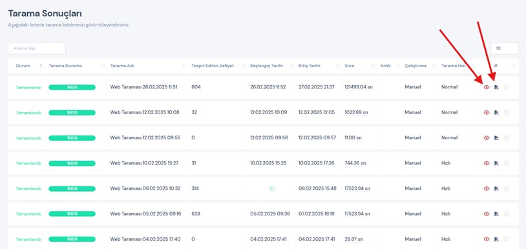The width and height of the screenshot is (526, 249).
Task: Click scan name Web Taraması 10.02.2025 15:27
Action: pos(144,163)
